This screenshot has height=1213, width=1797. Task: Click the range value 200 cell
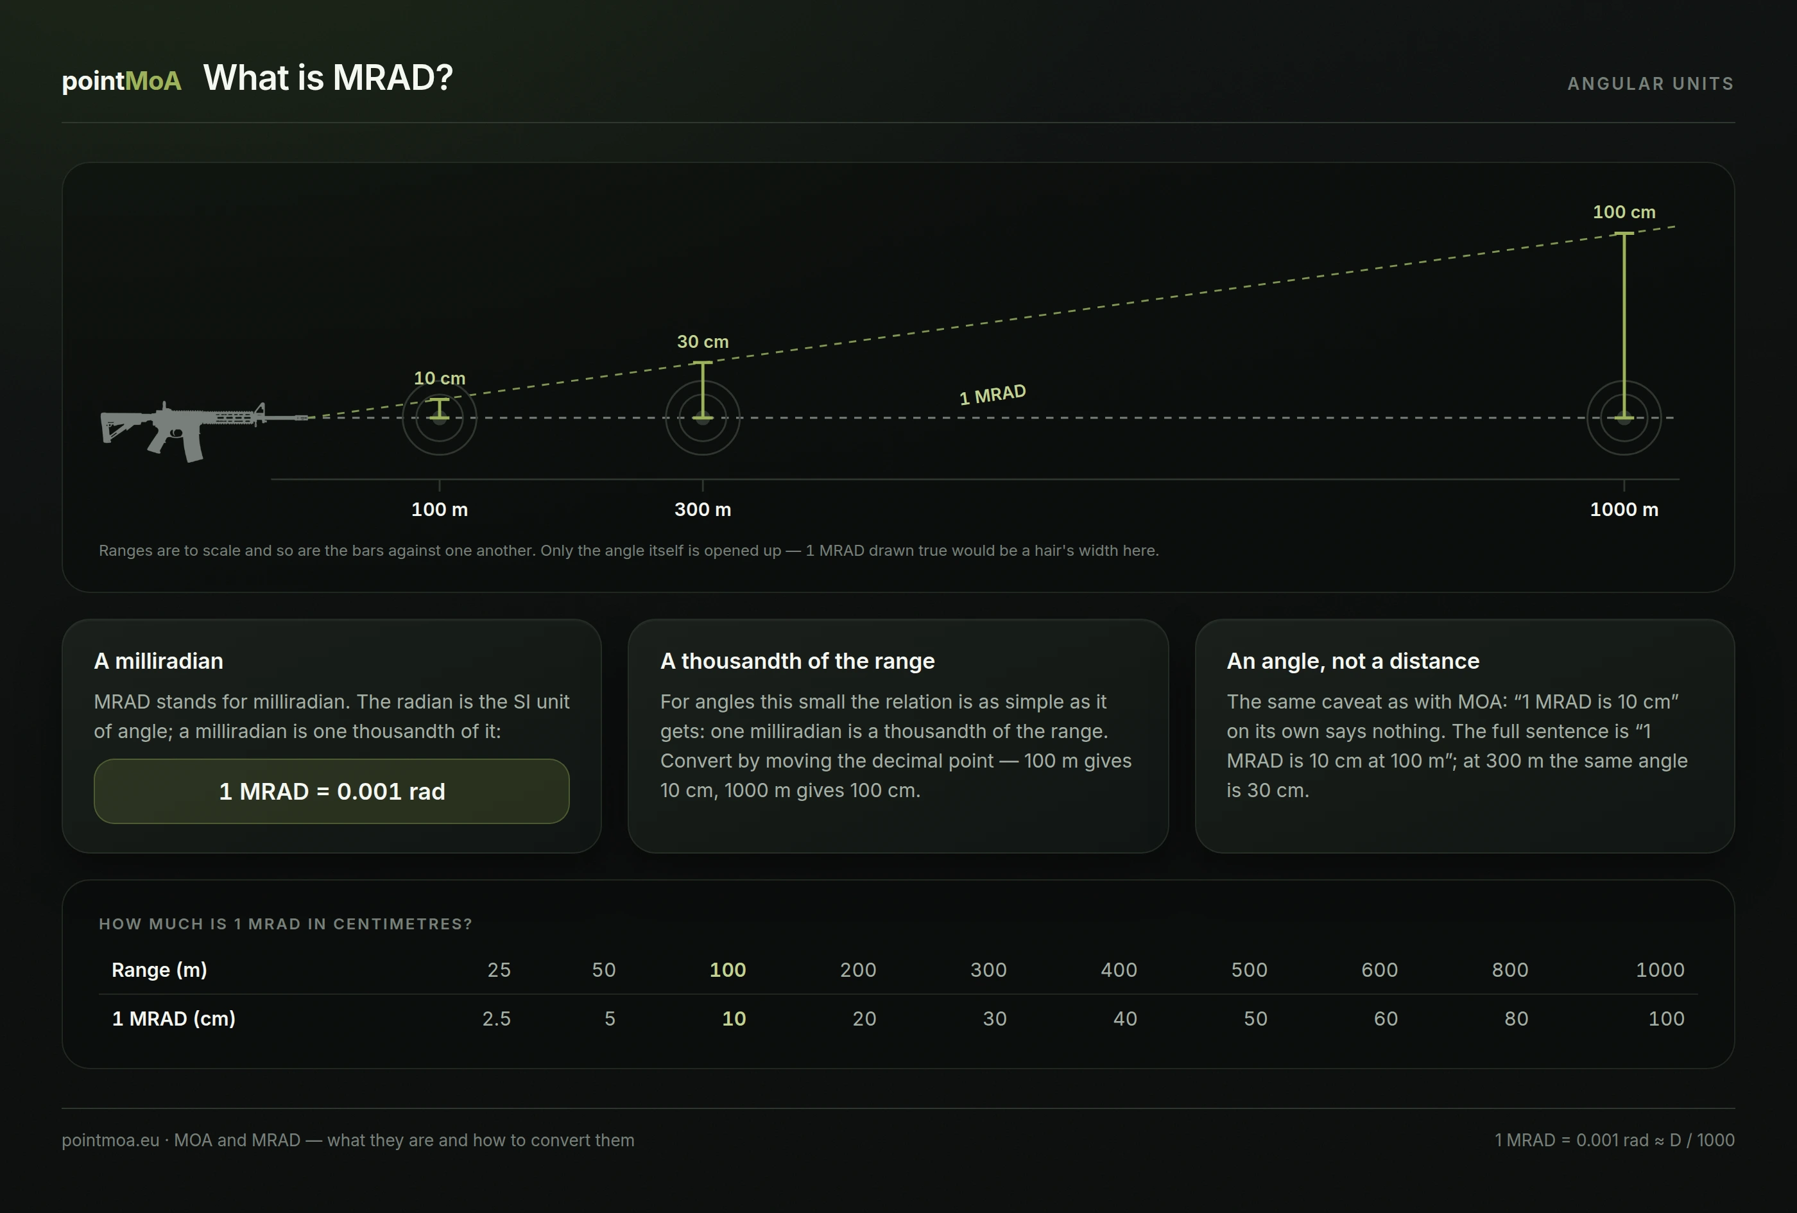coord(858,970)
